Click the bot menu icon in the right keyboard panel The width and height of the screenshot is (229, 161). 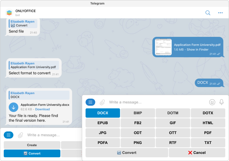click(90, 102)
